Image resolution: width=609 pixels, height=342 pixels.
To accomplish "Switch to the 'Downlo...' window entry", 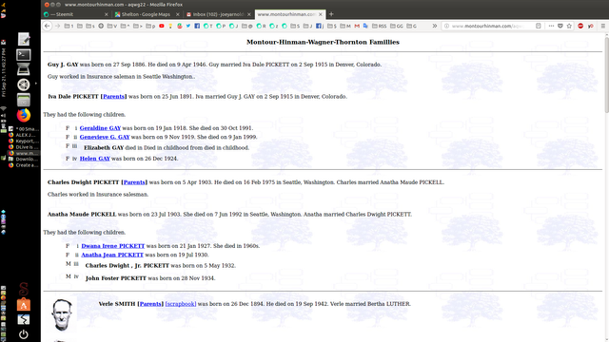I will click(x=24, y=159).
